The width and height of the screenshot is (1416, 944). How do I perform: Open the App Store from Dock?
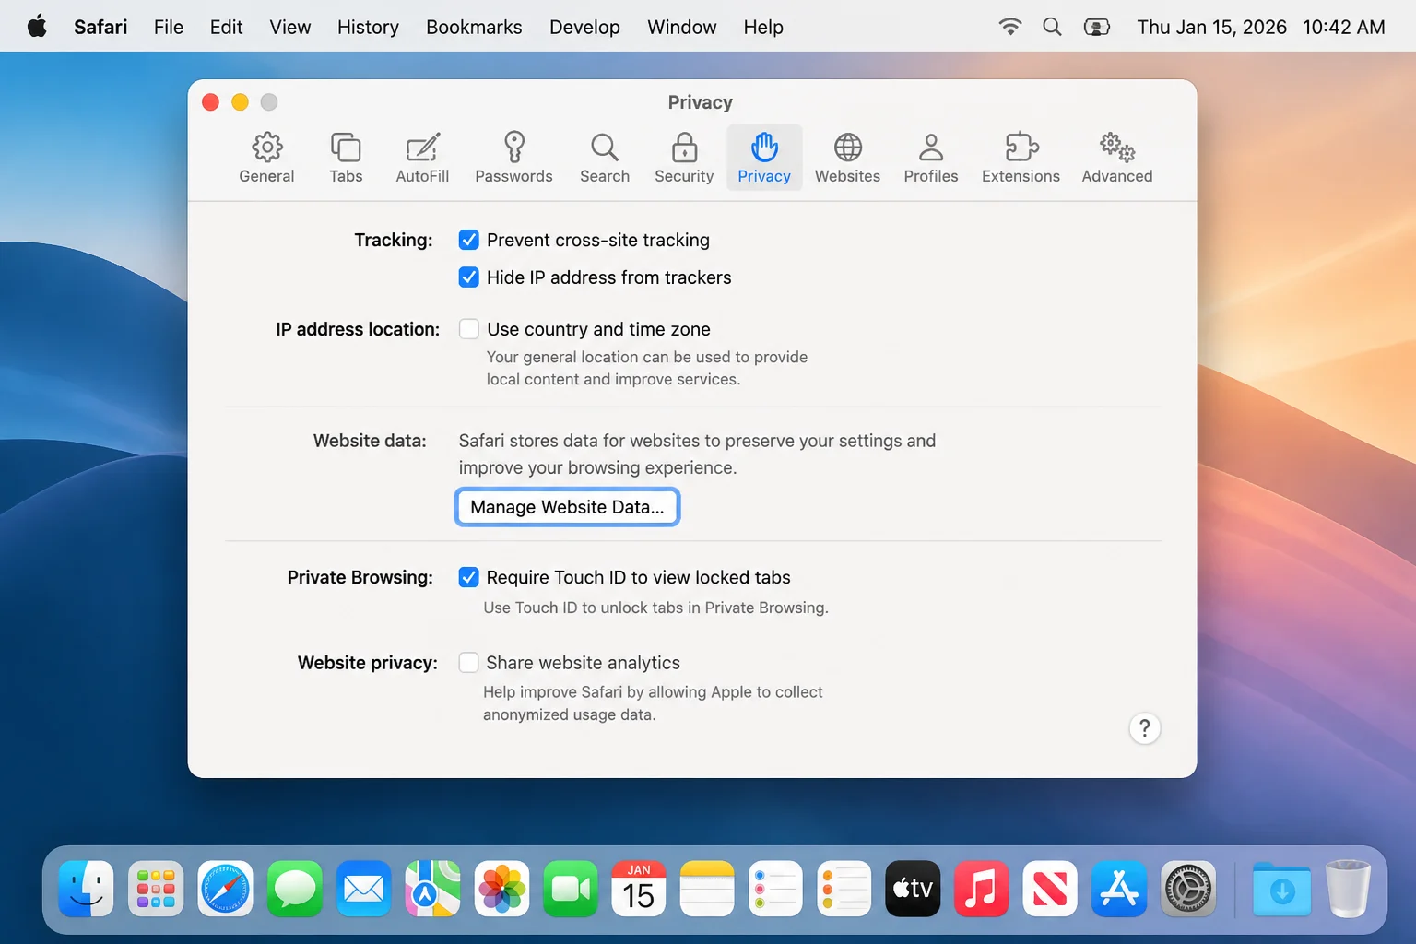click(x=1119, y=889)
